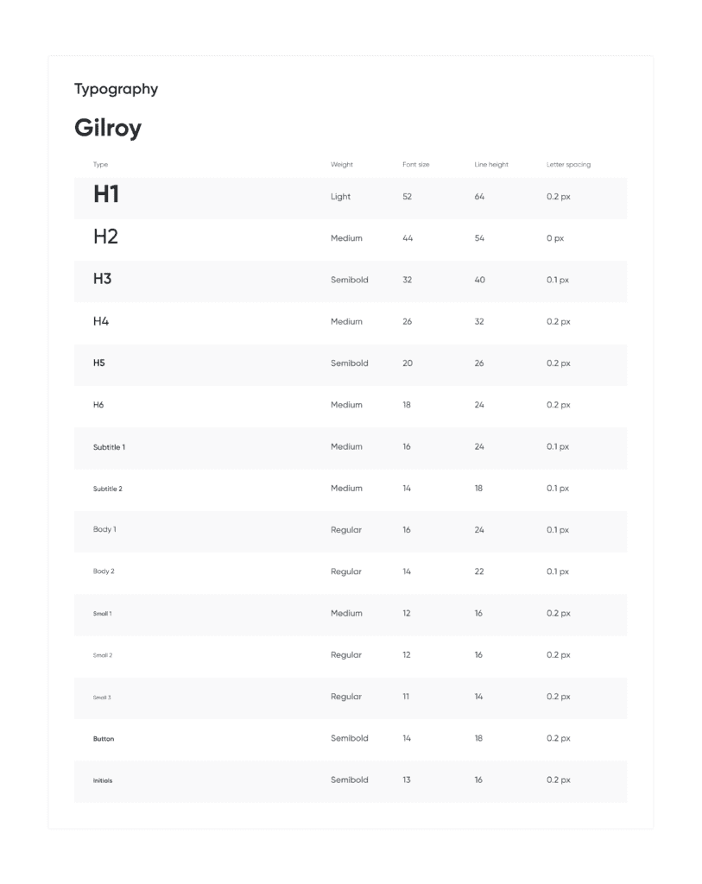Click the H1 type sample

point(106,194)
